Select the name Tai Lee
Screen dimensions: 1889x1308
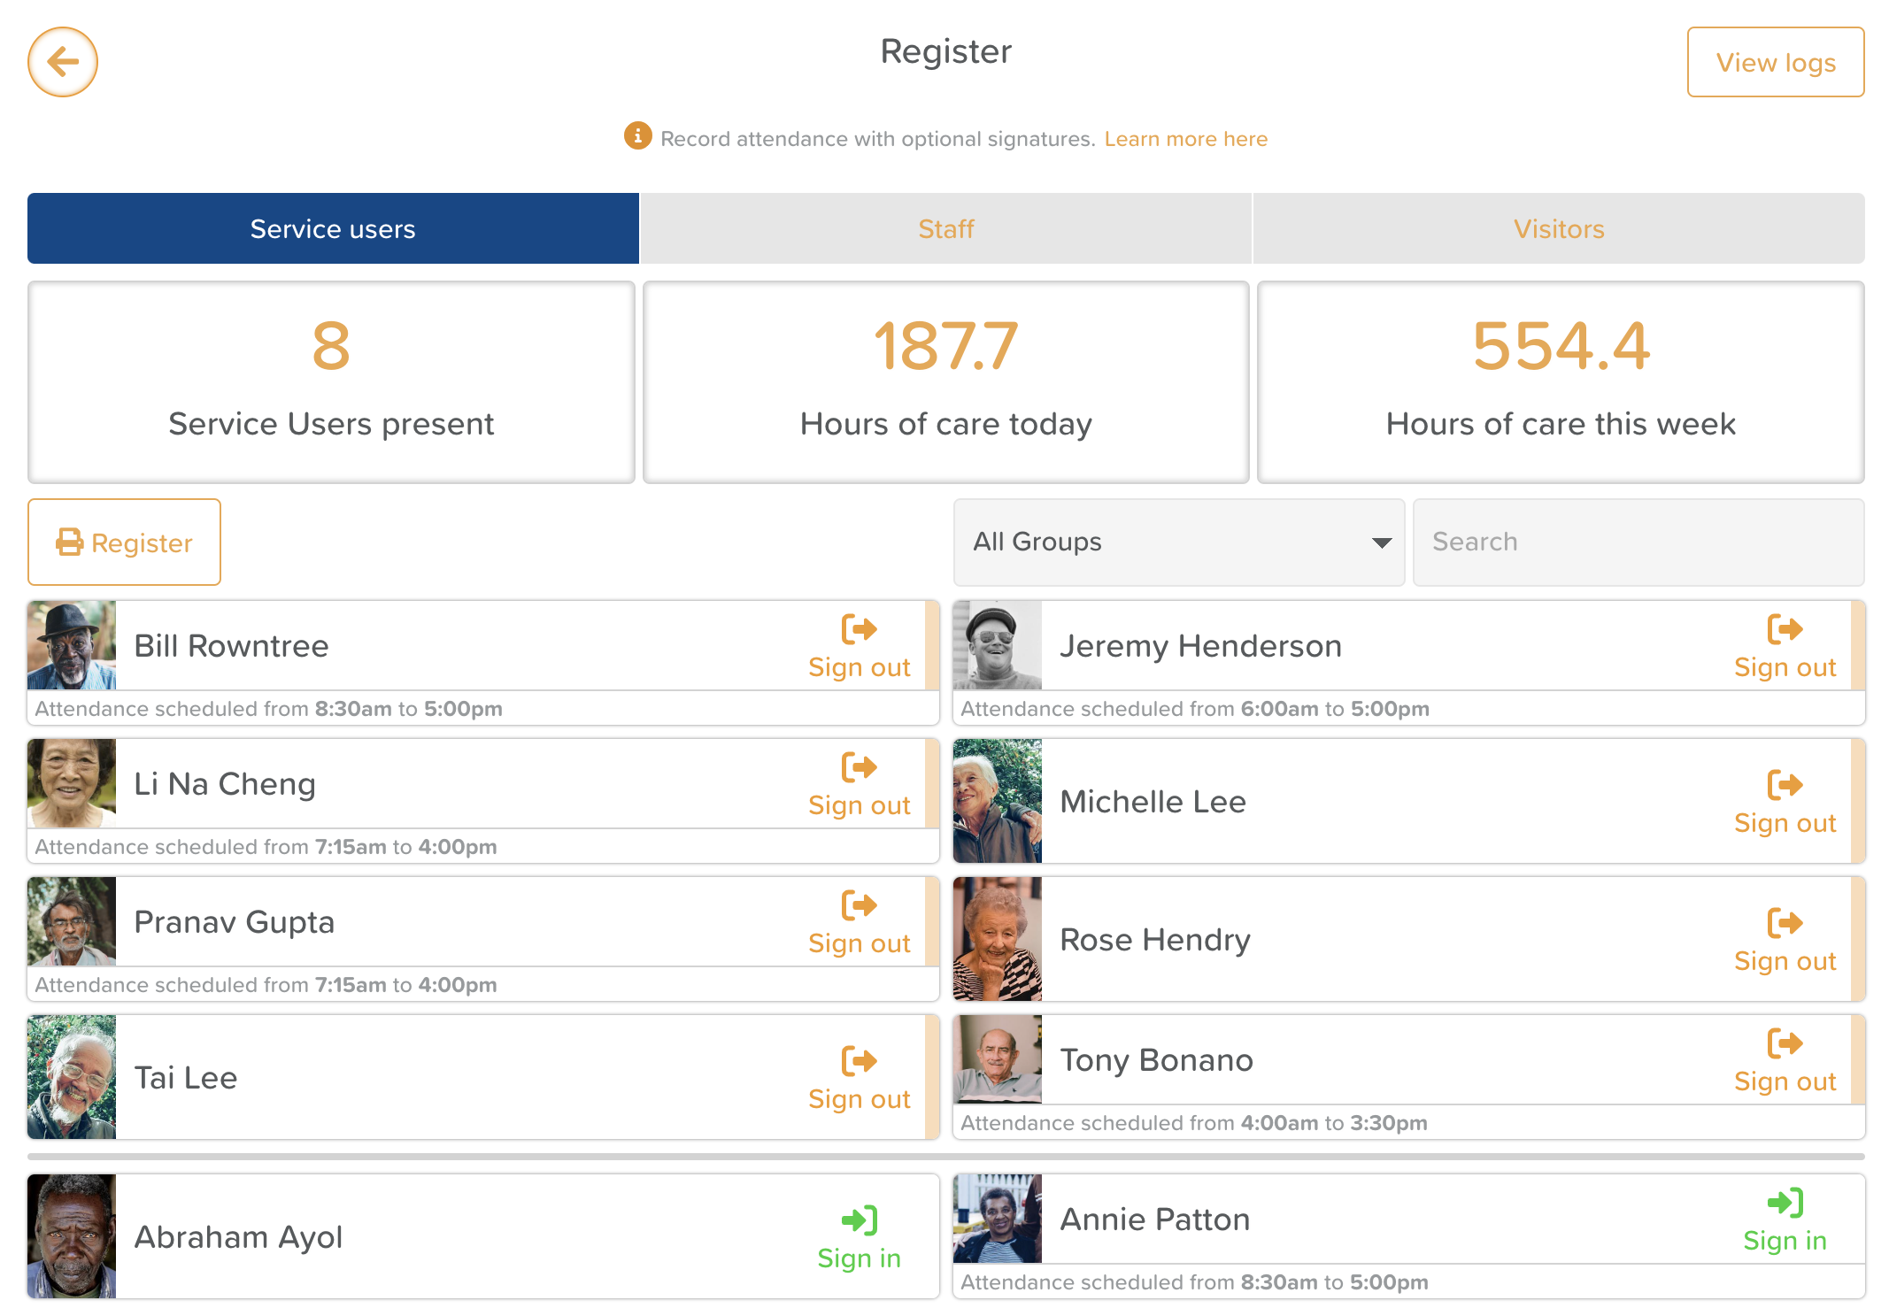point(185,1078)
